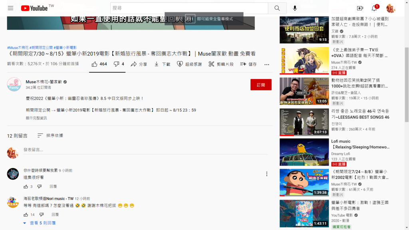409x230 pixels.
Task: Open title Lofi music Relaxing/Sleeping video
Action: [x=360, y=144]
